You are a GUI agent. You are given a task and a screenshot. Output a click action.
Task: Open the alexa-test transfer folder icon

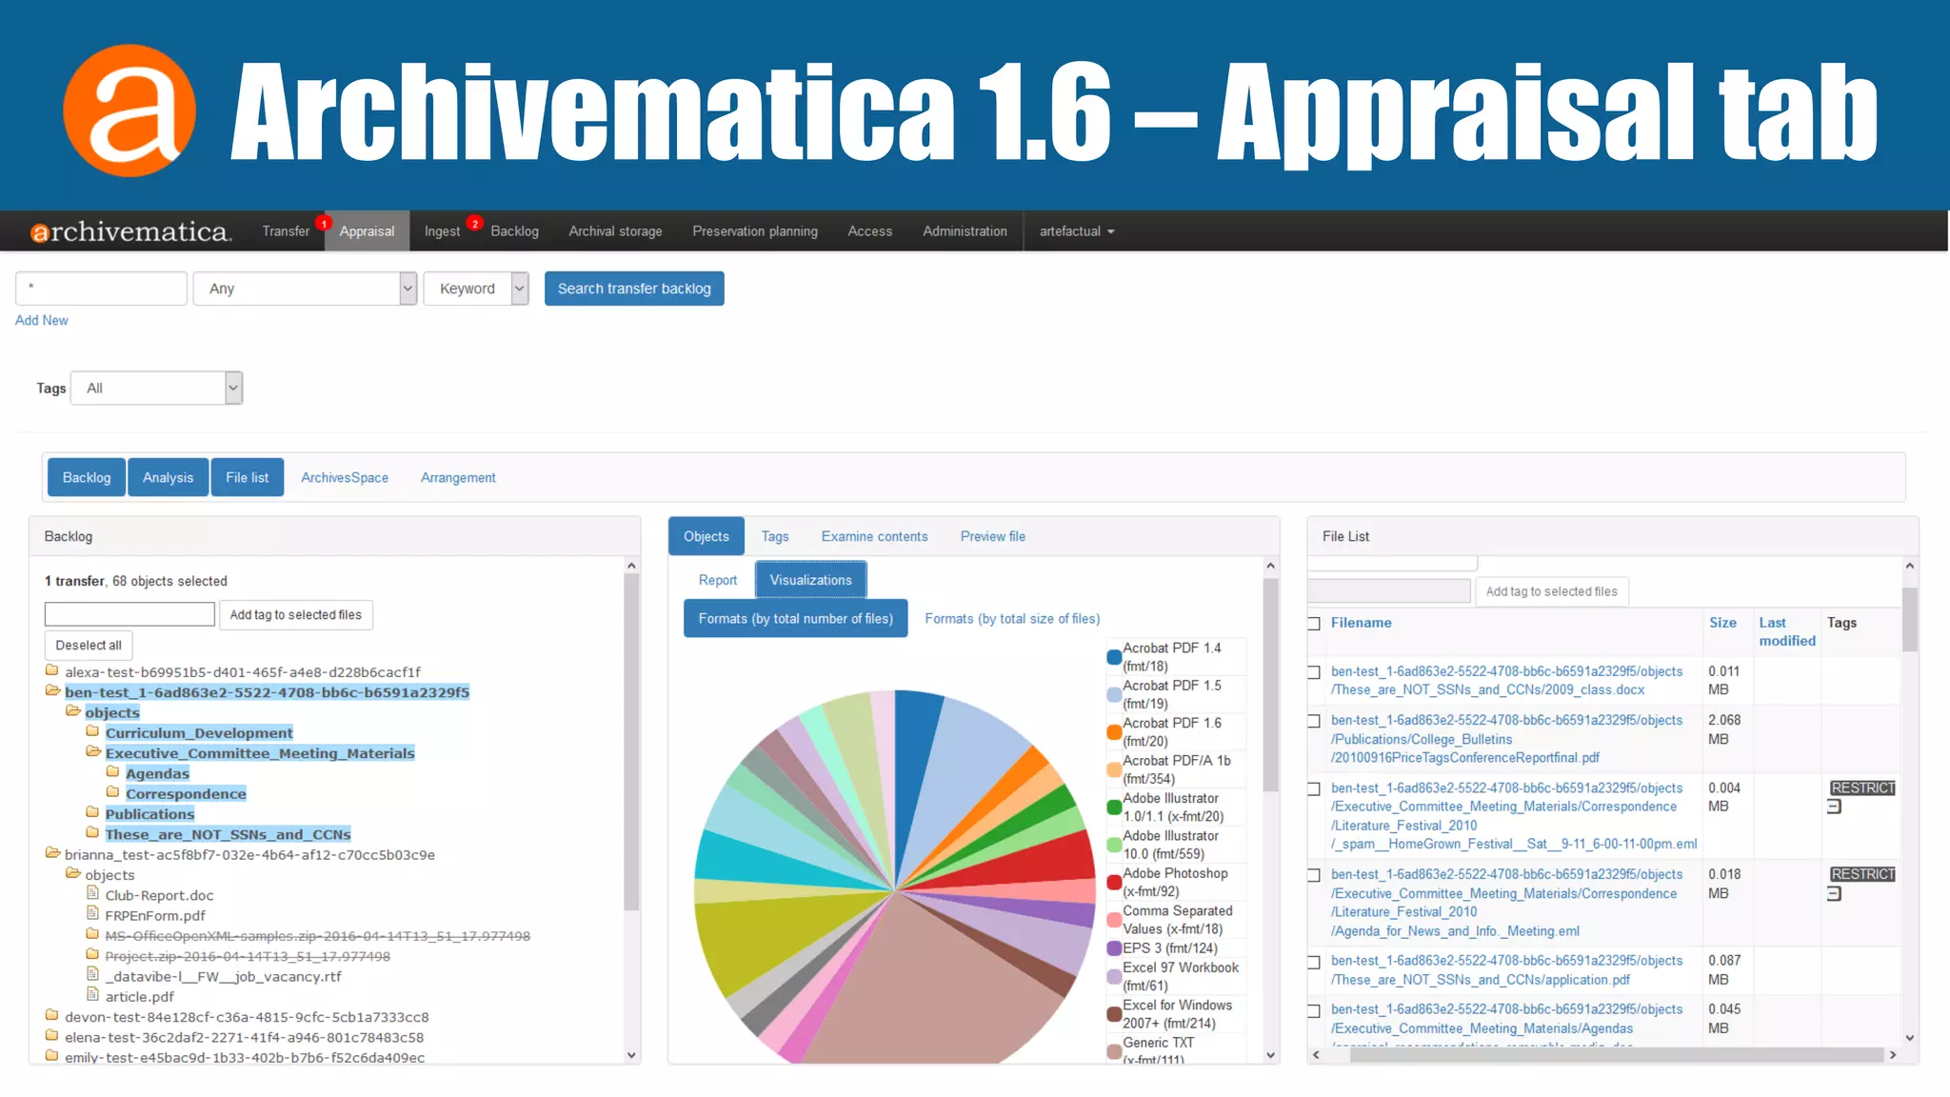pyautogui.click(x=52, y=670)
